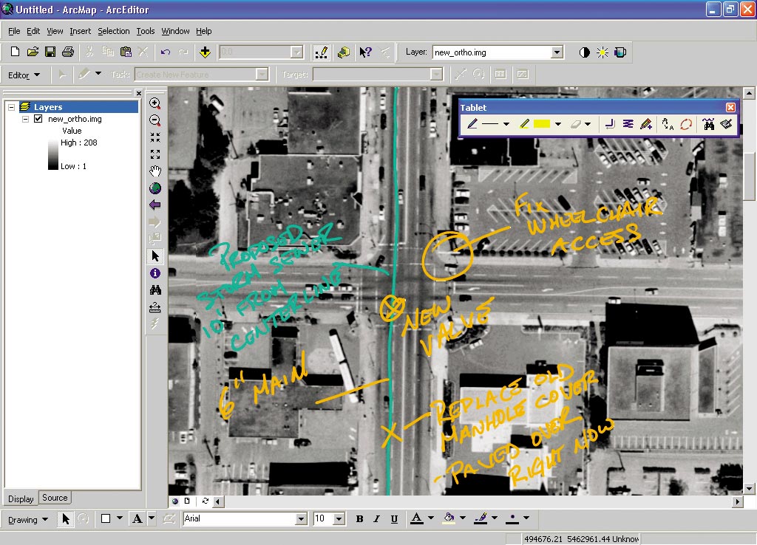
Task: Click the yellow highlighter color swatch
Action: [542, 124]
